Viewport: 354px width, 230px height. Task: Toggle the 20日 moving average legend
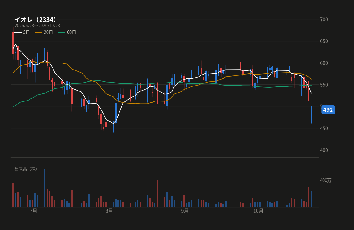[x=44, y=32]
